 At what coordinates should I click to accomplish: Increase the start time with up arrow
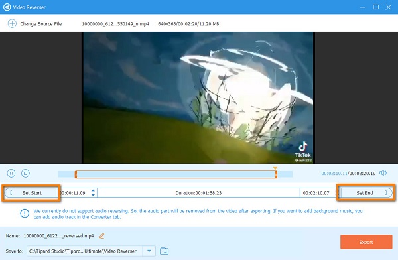point(93,190)
